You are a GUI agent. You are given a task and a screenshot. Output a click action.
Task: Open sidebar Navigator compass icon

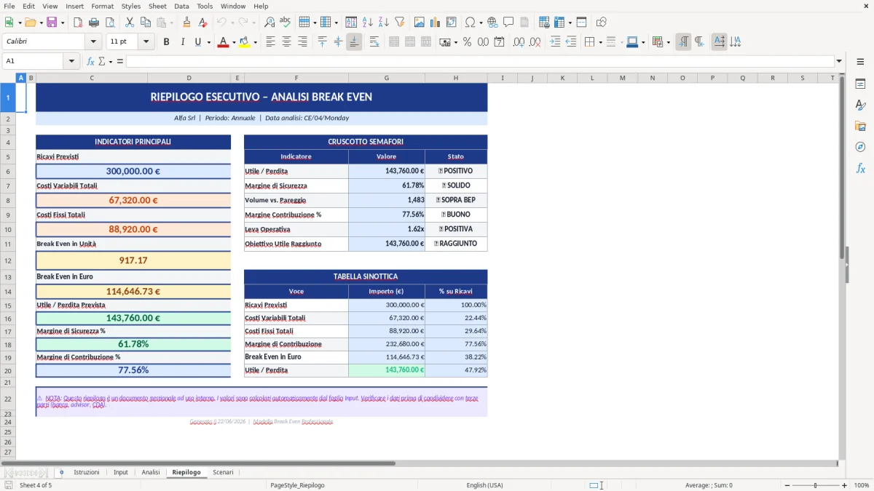pos(860,147)
